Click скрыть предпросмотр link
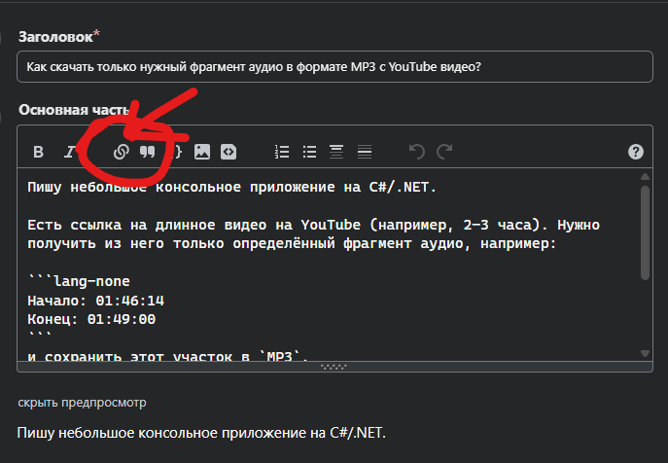This screenshot has width=668, height=463. pos(82,403)
